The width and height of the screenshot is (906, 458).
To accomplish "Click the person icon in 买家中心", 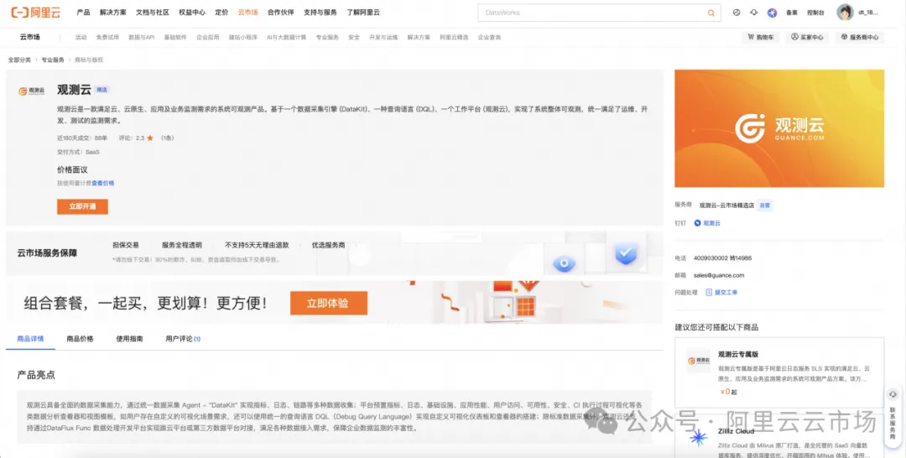I will [x=794, y=37].
